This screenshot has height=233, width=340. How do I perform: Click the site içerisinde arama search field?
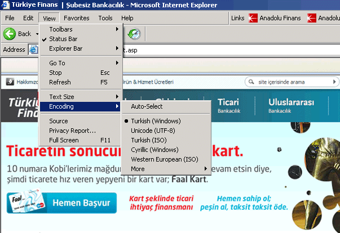(x=292, y=82)
